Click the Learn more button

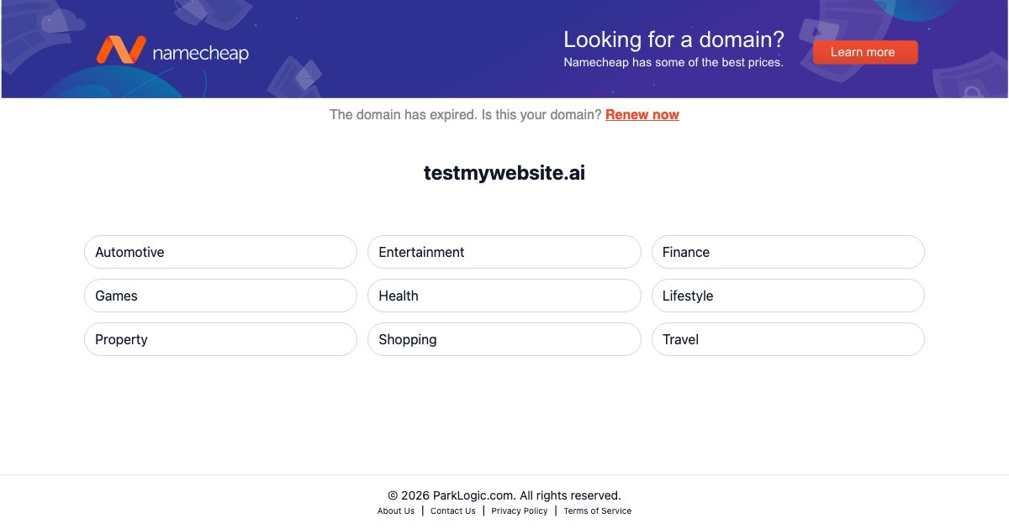click(x=865, y=52)
